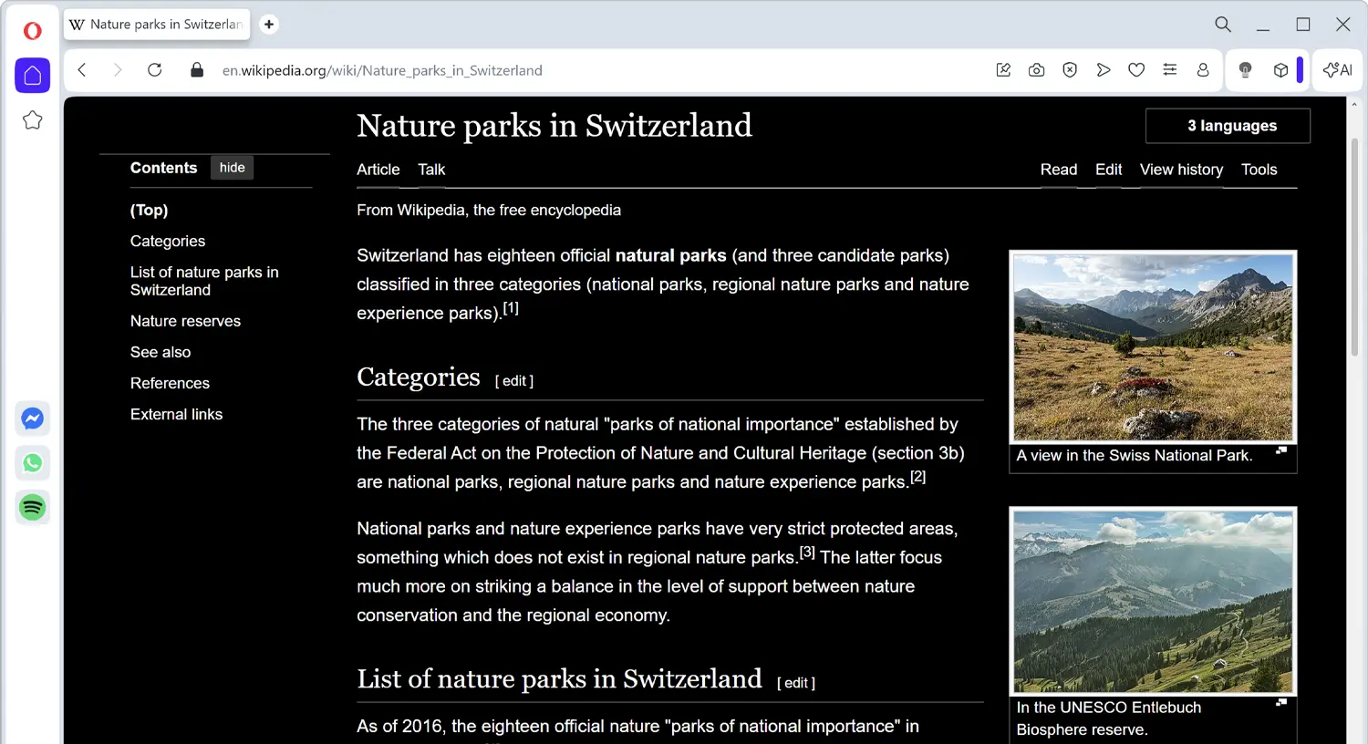
Task: Open Easy Setup with the sliders icon
Action: pos(1170,69)
